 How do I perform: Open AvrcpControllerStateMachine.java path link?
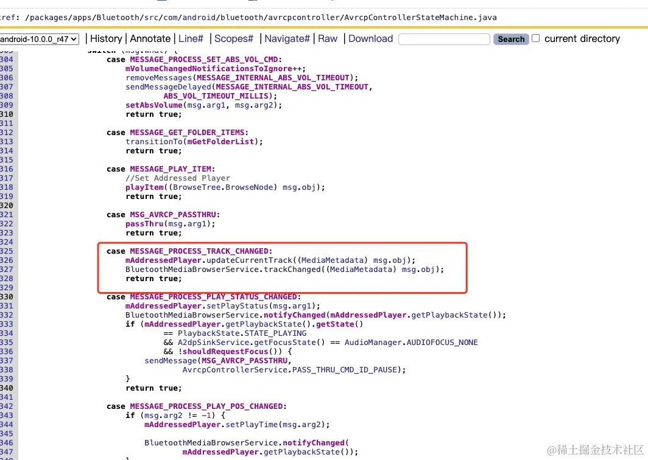(420, 18)
